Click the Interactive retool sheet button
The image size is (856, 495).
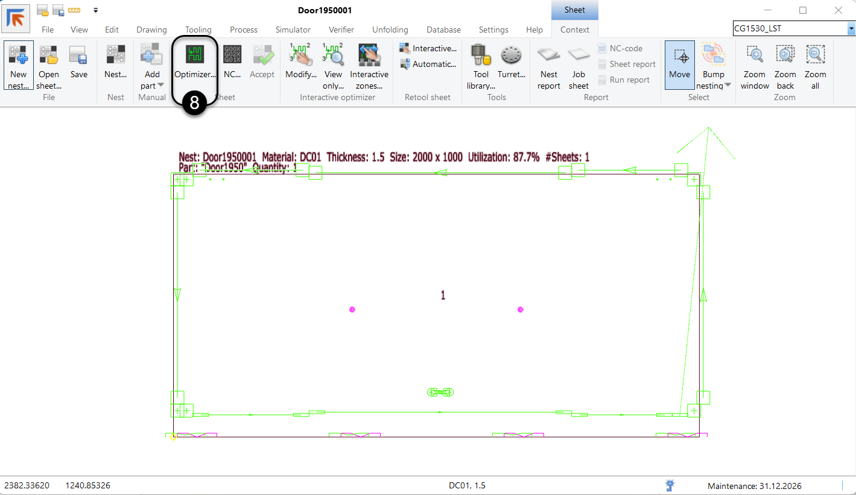click(428, 48)
